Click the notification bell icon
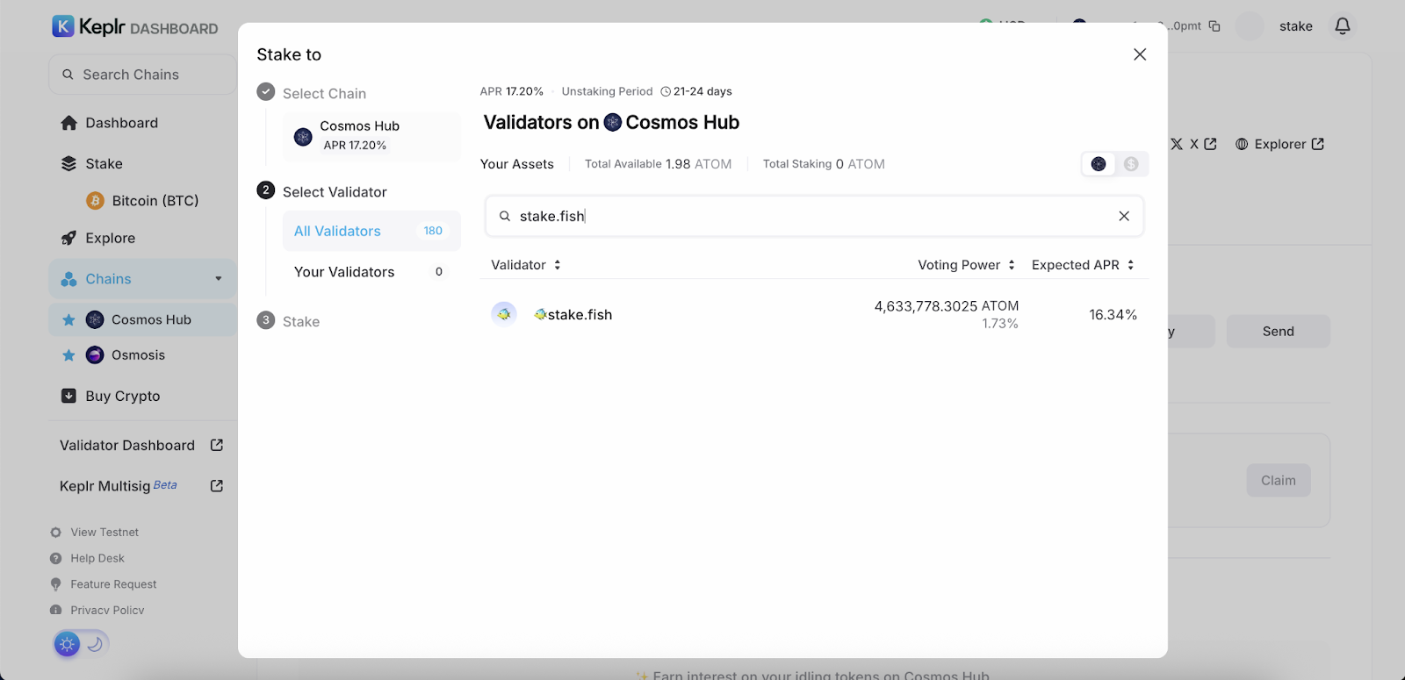 pyautogui.click(x=1342, y=26)
